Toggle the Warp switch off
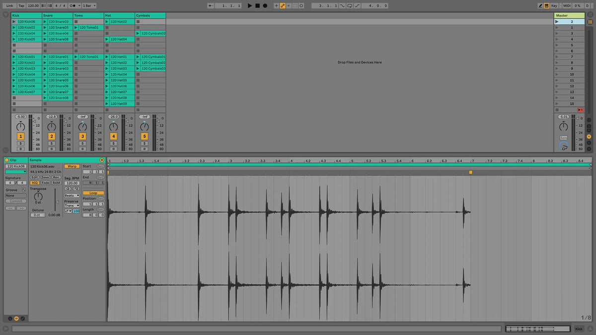This screenshot has height=335, width=596. pyautogui.click(x=72, y=166)
